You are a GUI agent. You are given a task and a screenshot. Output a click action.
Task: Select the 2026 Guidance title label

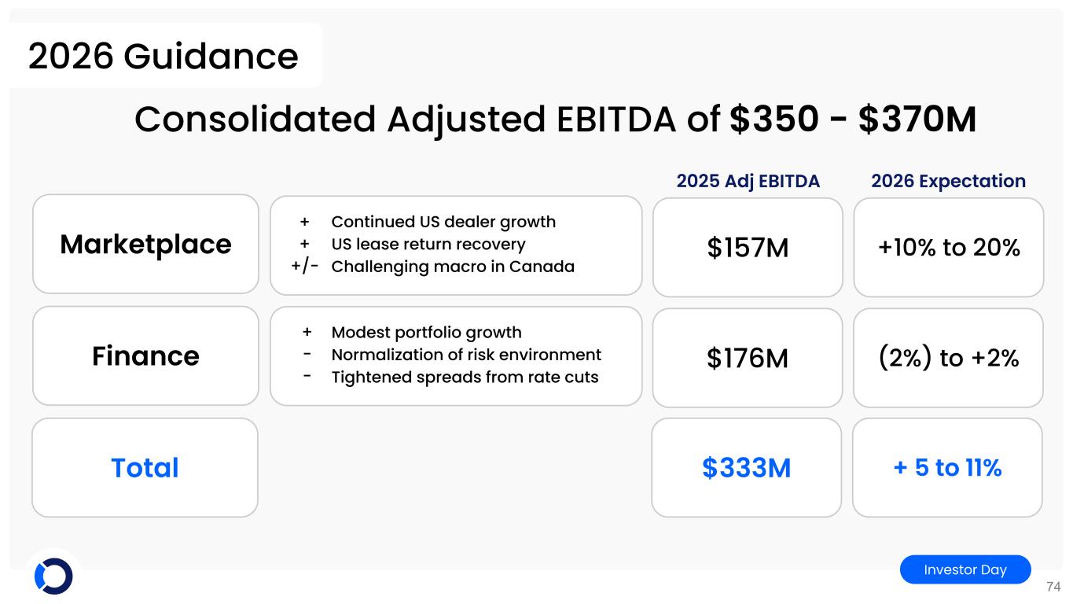click(164, 56)
